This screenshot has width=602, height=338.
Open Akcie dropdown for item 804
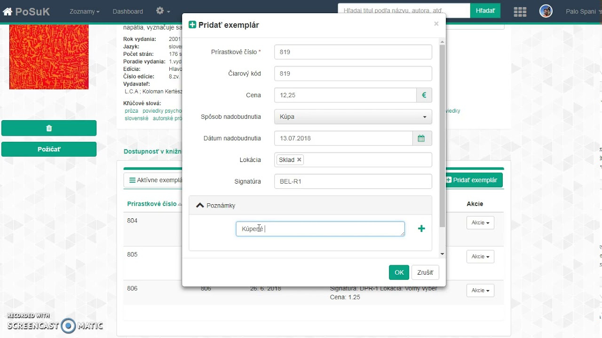point(480,223)
